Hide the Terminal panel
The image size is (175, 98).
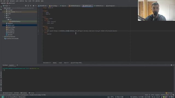click(x=174, y=65)
